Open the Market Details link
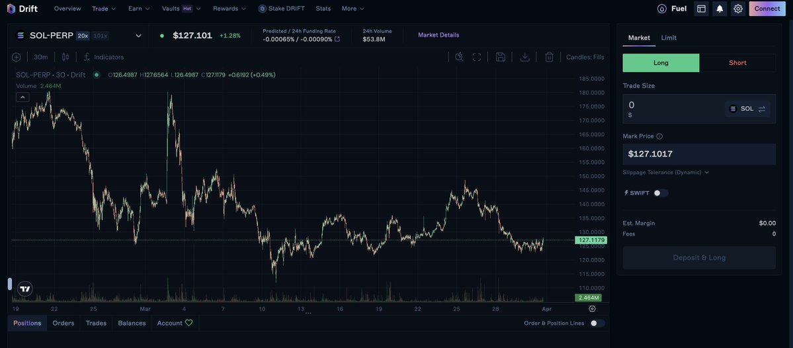793x348 pixels. pyautogui.click(x=438, y=36)
